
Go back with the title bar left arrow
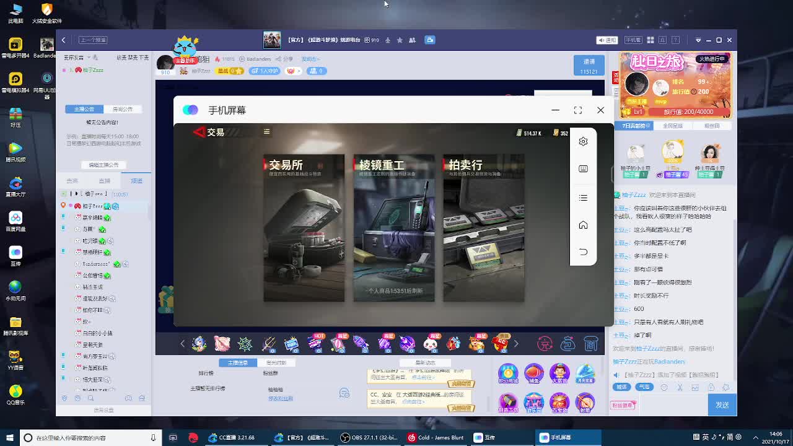63,40
